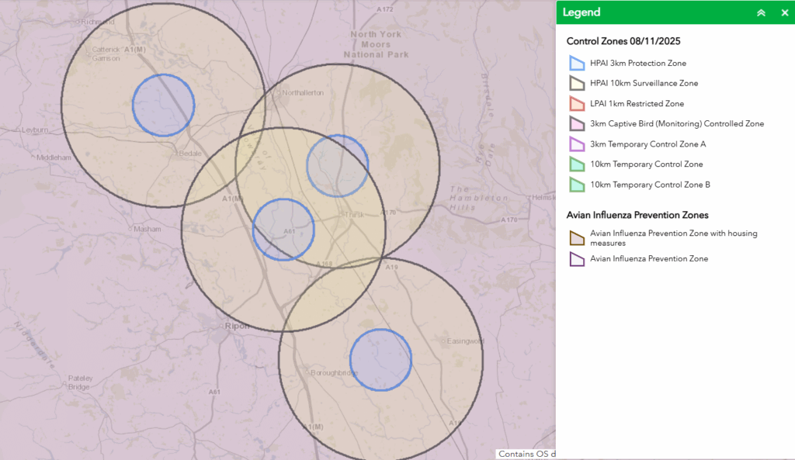Select blue protection zone circle near Catterick Garrison

[x=163, y=105]
